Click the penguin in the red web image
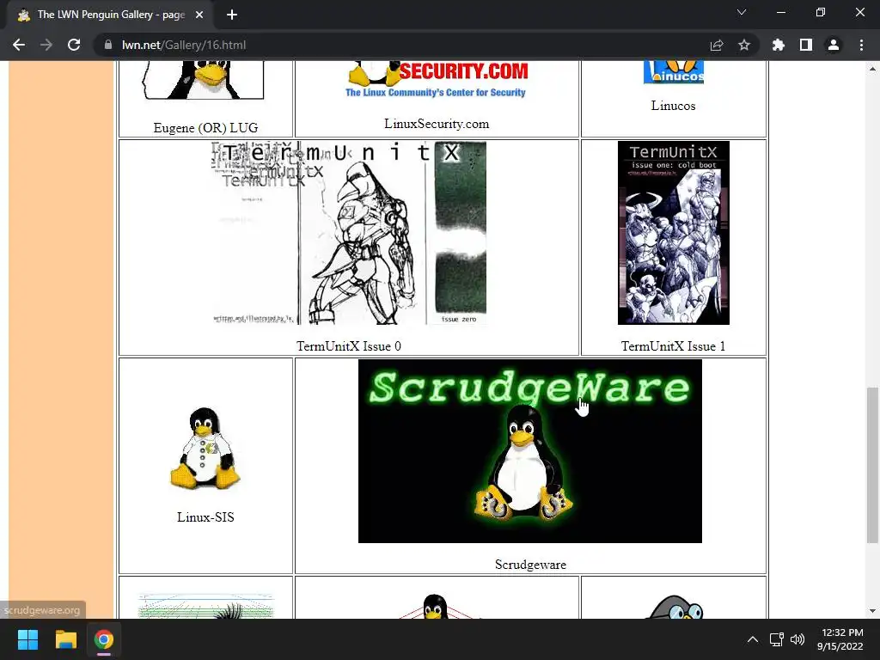The width and height of the screenshot is (880, 660). pyautogui.click(x=436, y=606)
